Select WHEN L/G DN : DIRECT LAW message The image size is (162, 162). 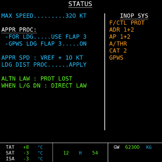pyautogui.click(x=44, y=86)
